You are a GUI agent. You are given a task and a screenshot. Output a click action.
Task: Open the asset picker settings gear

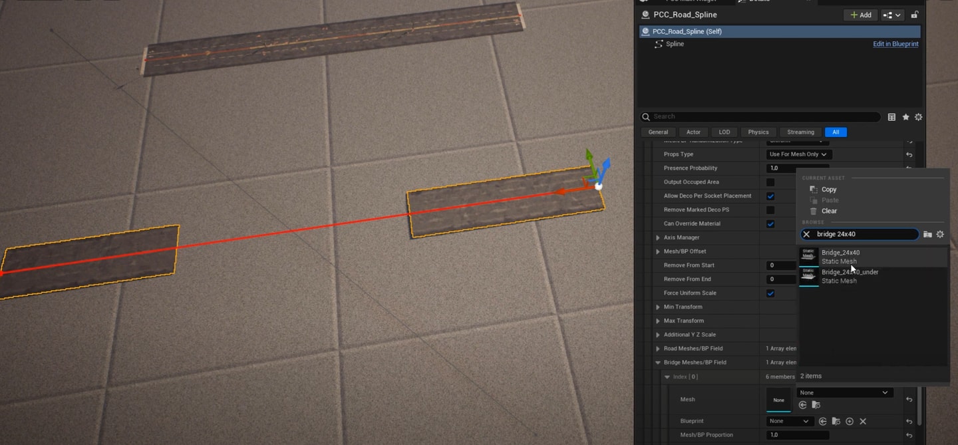point(940,234)
